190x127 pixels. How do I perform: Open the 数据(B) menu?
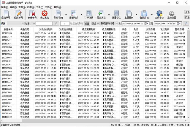(x=31, y=7)
